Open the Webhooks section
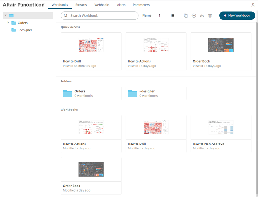 [x=102, y=5]
